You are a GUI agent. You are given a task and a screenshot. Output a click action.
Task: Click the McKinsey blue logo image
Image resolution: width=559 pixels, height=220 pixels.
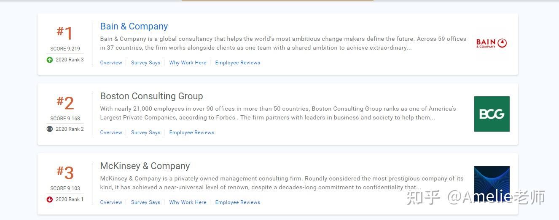point(492,184)
